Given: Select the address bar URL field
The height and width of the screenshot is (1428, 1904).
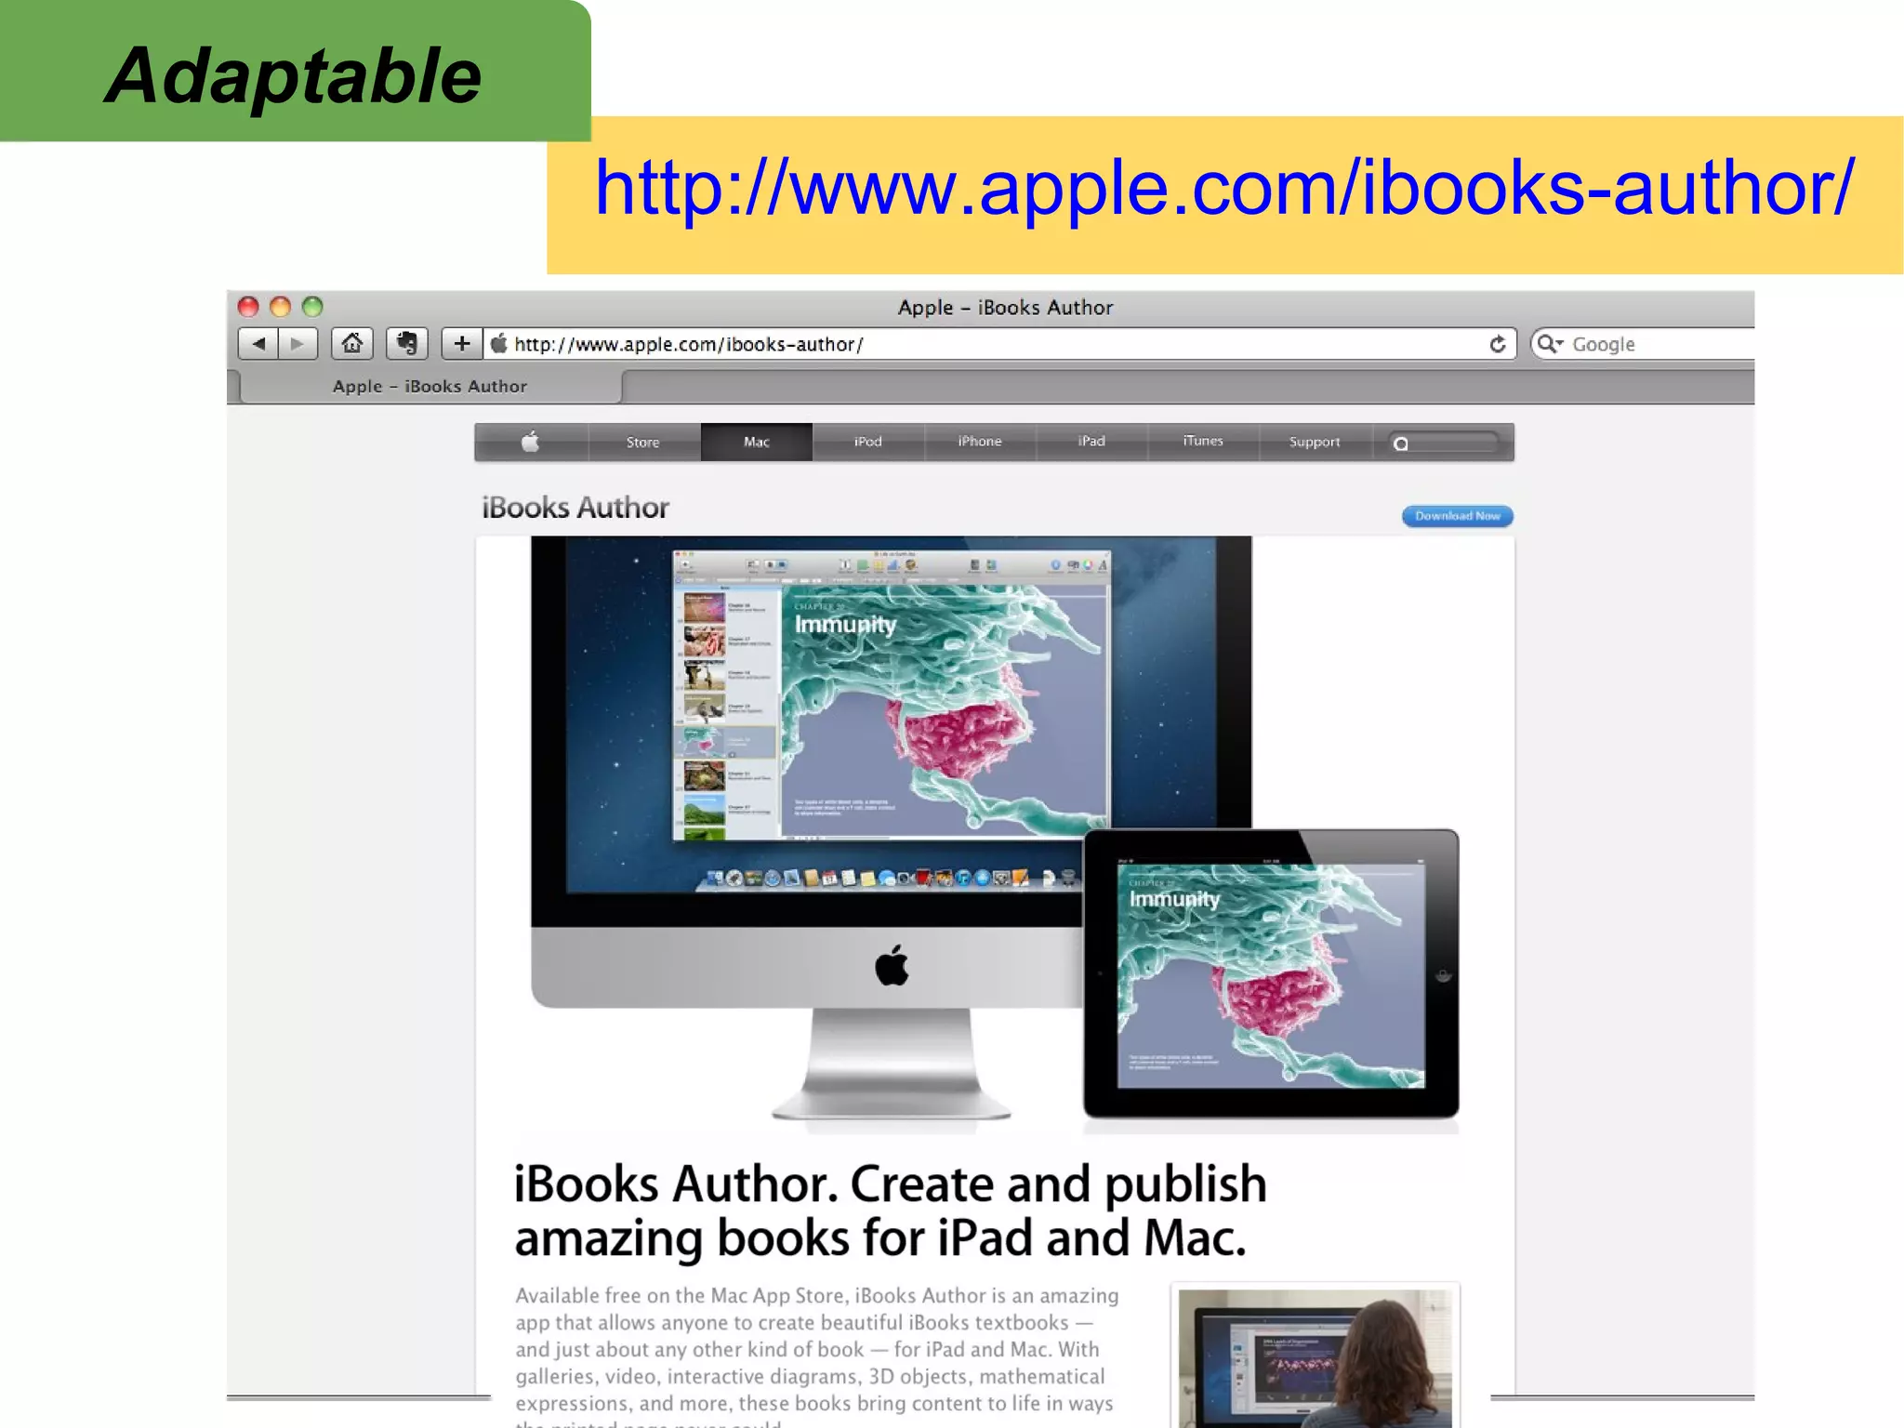Looking at the screenshot, I should 999,344.
